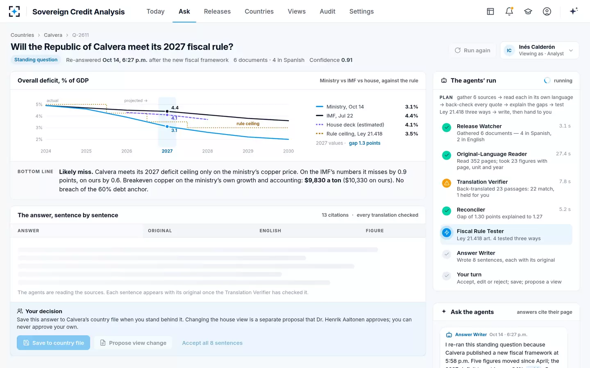
Task: Click the running status spinner
Action: 547,81
